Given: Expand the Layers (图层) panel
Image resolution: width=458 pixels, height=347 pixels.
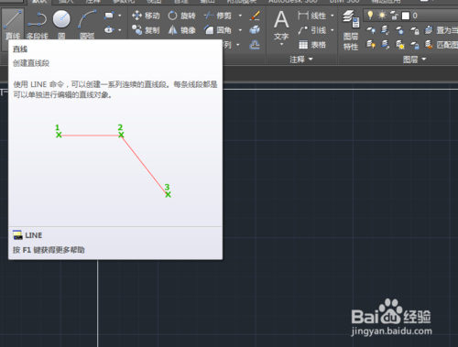Looking at the screenshot, I should click(x=414, y=60).
